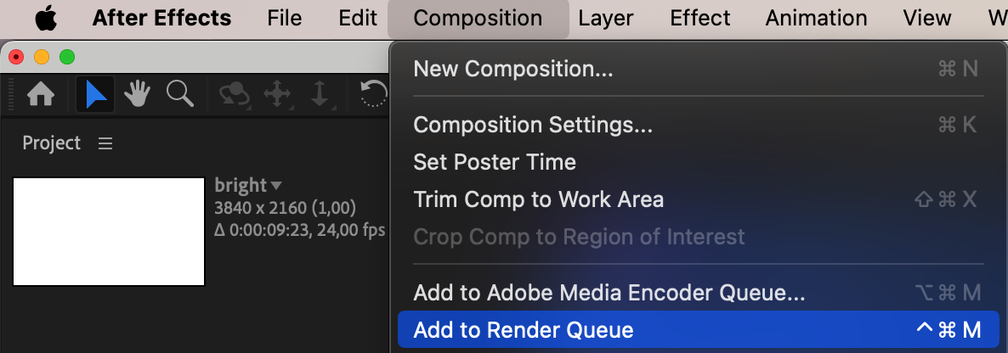
Task: Select the Dolly camera tool
Action: [x=320, y=95]
